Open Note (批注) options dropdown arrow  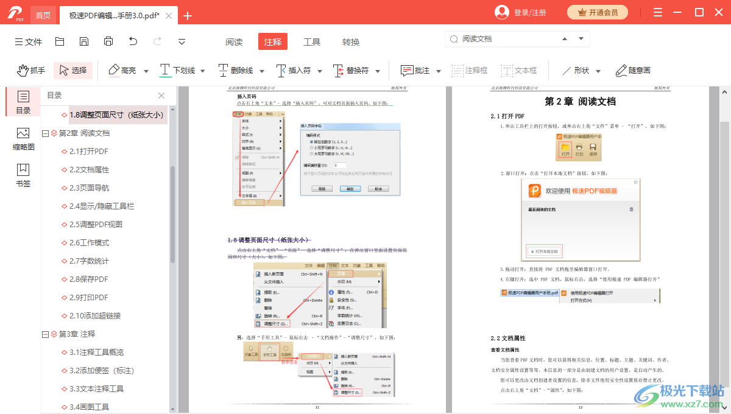pos(438,71)
